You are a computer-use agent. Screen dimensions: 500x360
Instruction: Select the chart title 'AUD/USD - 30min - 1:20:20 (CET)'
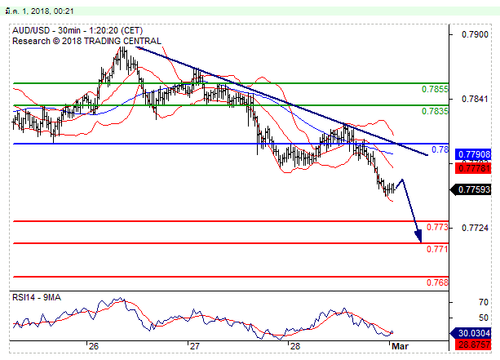click(77, 31)
